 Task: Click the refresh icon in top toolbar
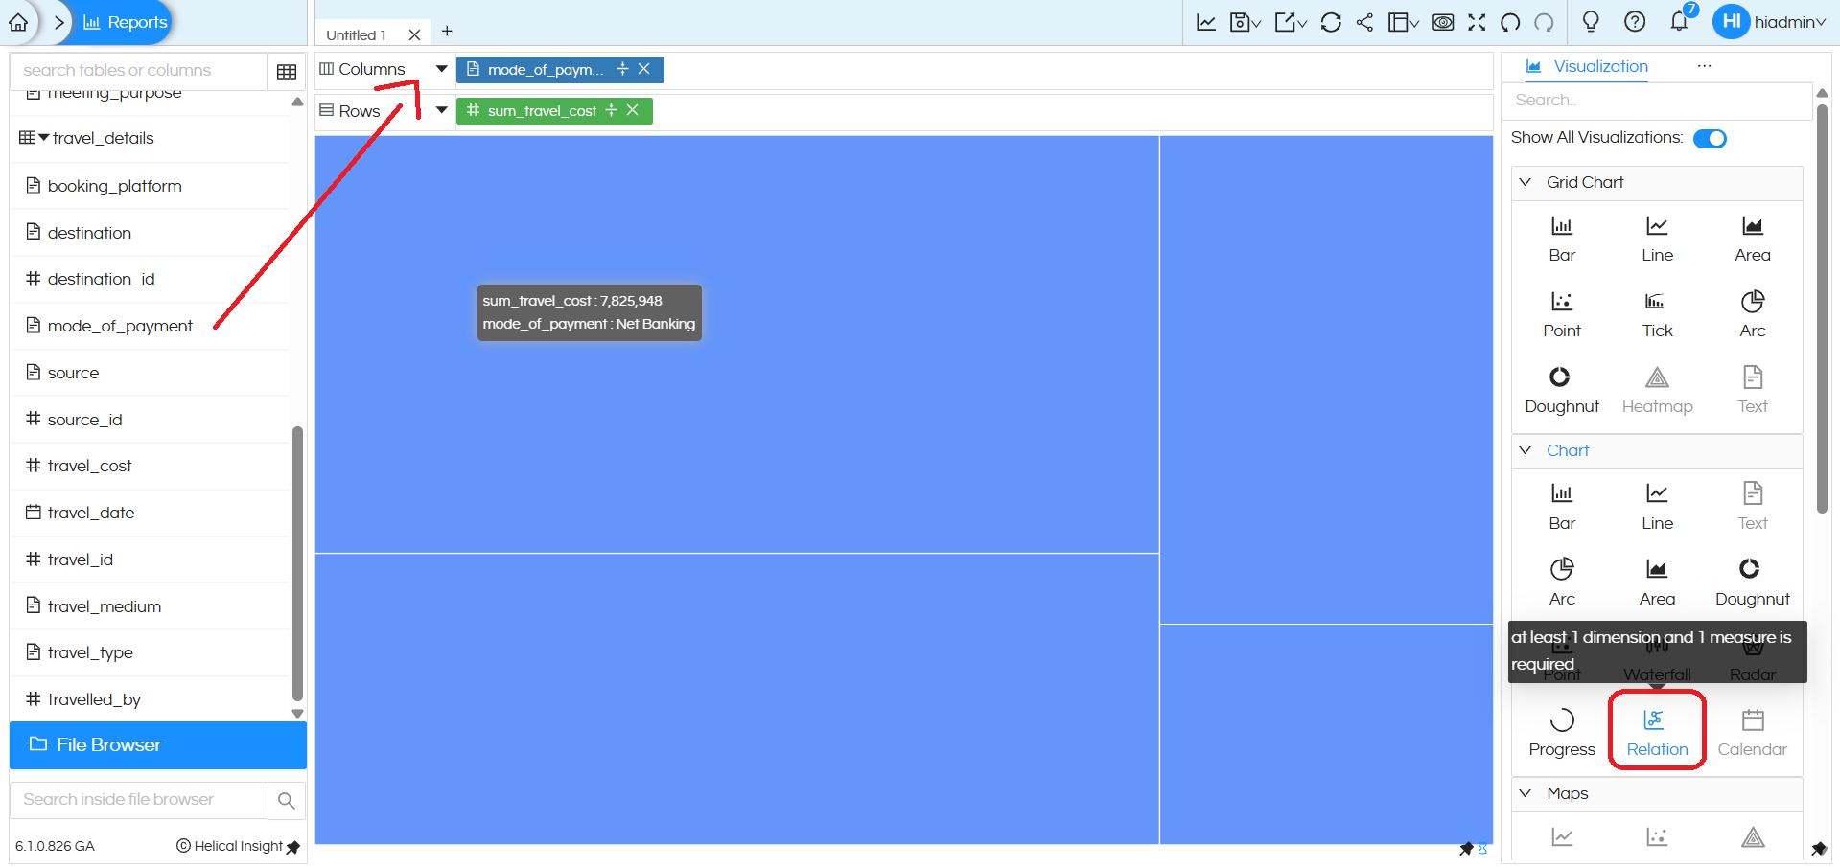(1330, 22)
